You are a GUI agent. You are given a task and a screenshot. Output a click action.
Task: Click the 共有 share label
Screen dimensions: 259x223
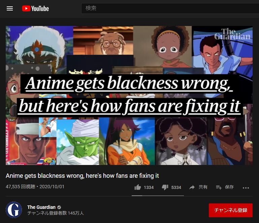point(203,187)
